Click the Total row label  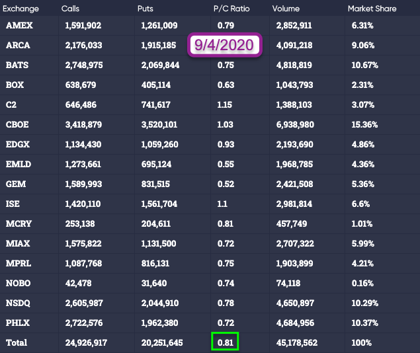pos(17,342)
